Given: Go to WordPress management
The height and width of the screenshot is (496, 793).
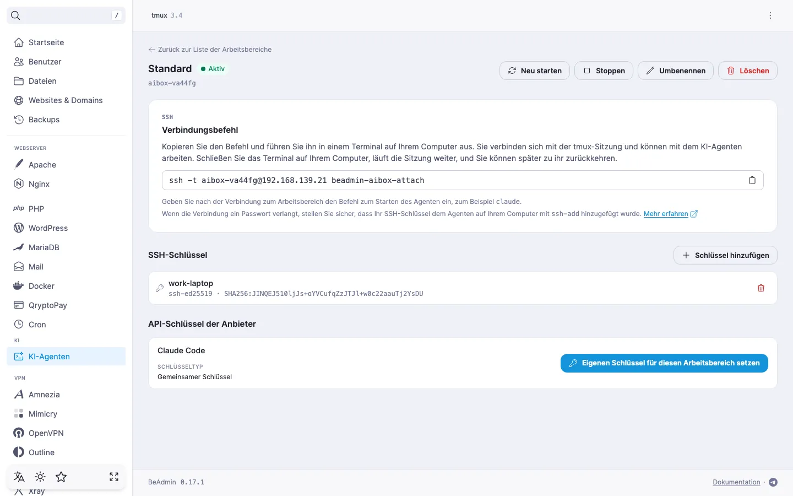Looking at the screenshot, I should tap(66, 228).
